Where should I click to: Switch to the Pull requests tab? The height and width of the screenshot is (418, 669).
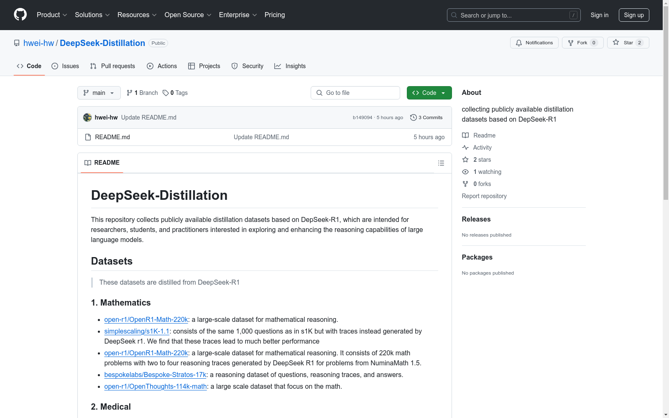click(112, 66)
